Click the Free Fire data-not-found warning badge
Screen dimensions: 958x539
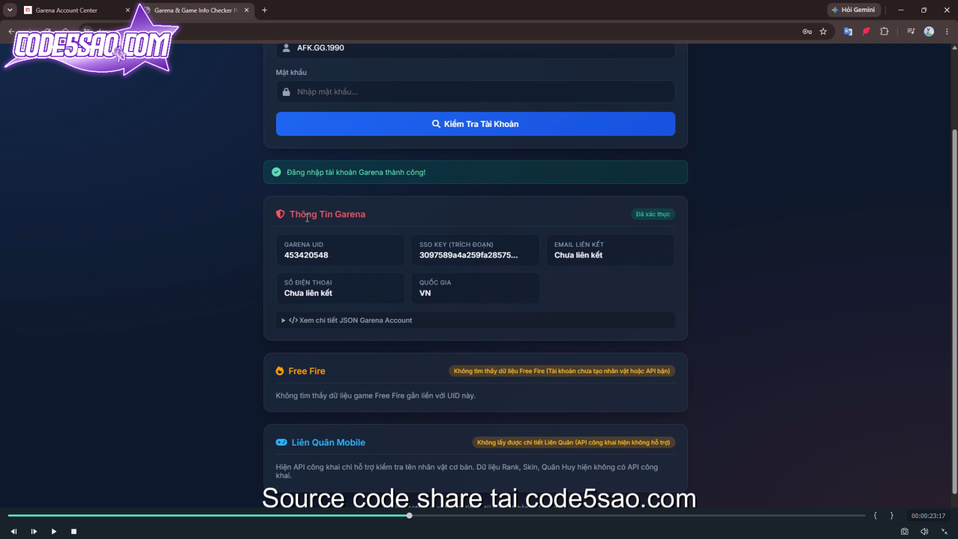[x=562, y=371]
